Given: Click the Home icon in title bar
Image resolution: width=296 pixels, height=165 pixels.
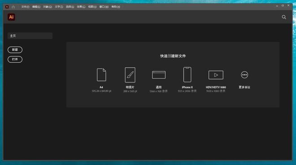Looking at the screenshot, I should [x=13, y=7].
